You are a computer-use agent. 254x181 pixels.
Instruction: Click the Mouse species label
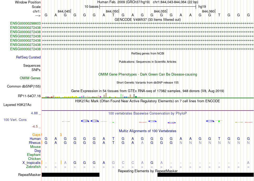(35, 147)
